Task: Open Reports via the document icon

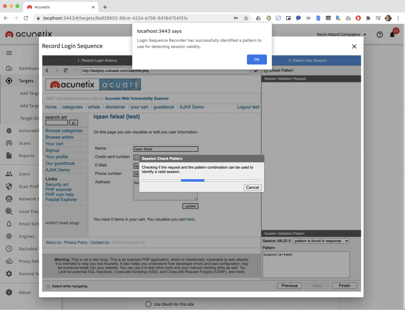Action: click(9, 156)
